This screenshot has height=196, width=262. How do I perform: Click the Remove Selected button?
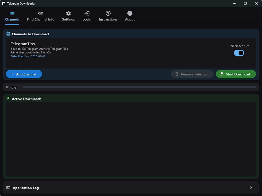192,74
